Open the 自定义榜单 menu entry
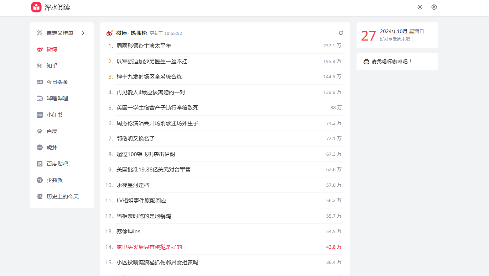The image size is (489, 276). click(x=62, y=33)
